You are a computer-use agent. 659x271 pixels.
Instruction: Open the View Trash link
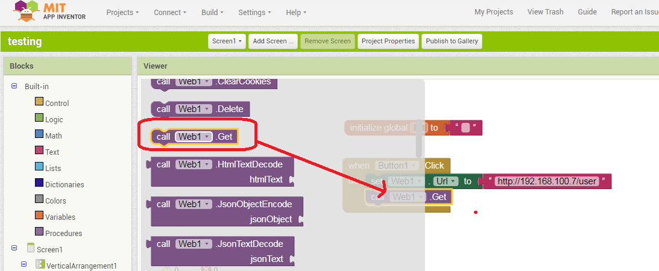pos(545,12)
